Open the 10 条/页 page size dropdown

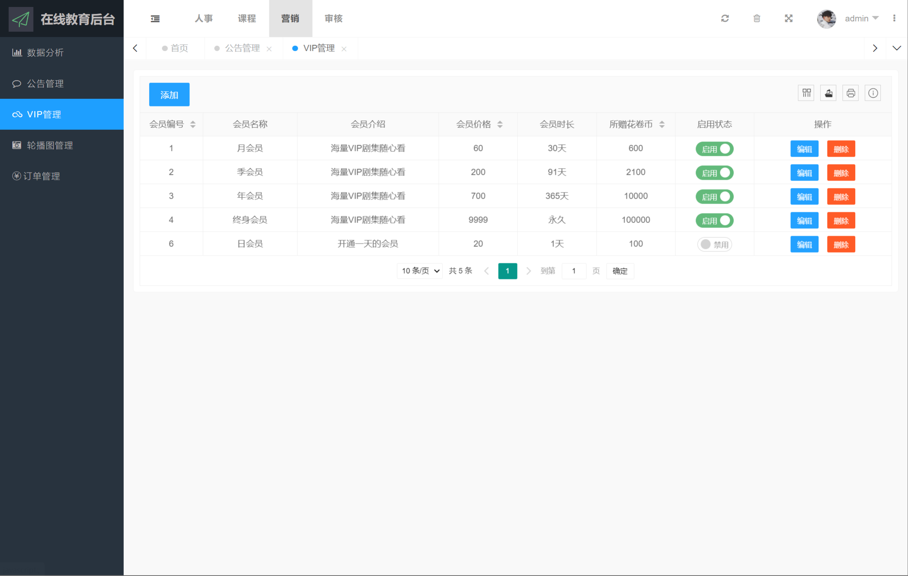click(420, 271)
